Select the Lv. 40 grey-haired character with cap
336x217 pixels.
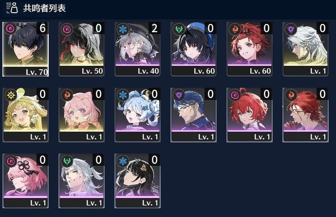(138, 49)
